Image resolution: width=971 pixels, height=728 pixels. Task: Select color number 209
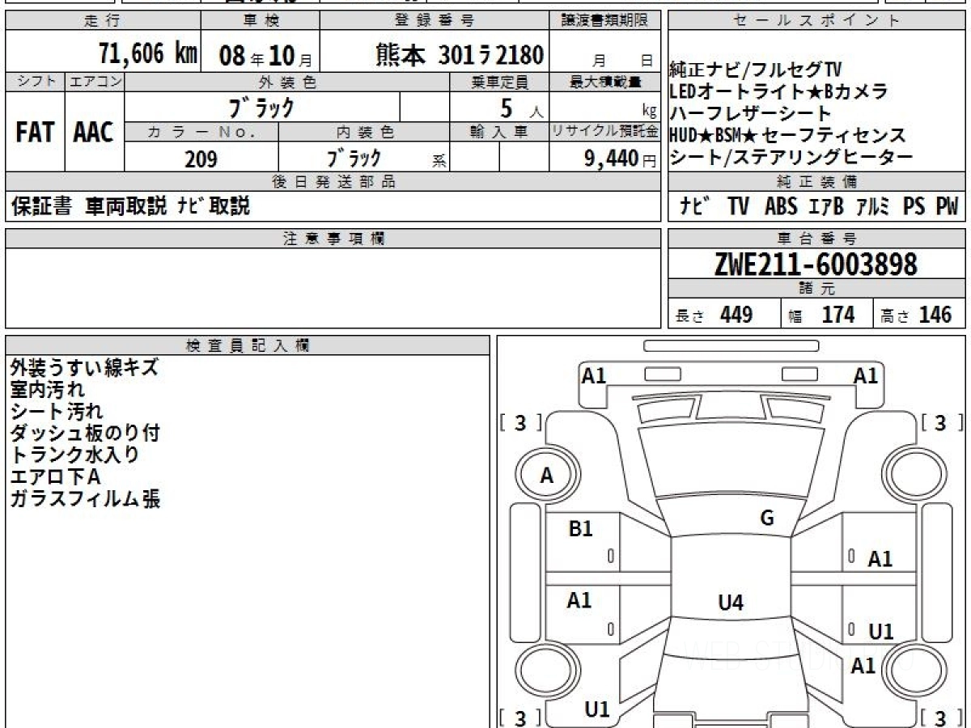[x=201, y=159]
